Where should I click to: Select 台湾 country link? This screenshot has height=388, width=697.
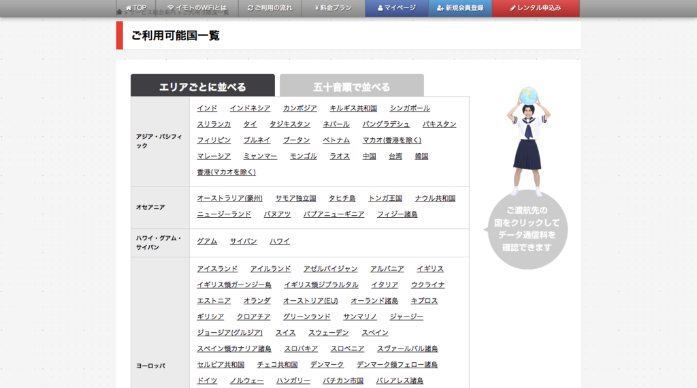tap(395, 156)
